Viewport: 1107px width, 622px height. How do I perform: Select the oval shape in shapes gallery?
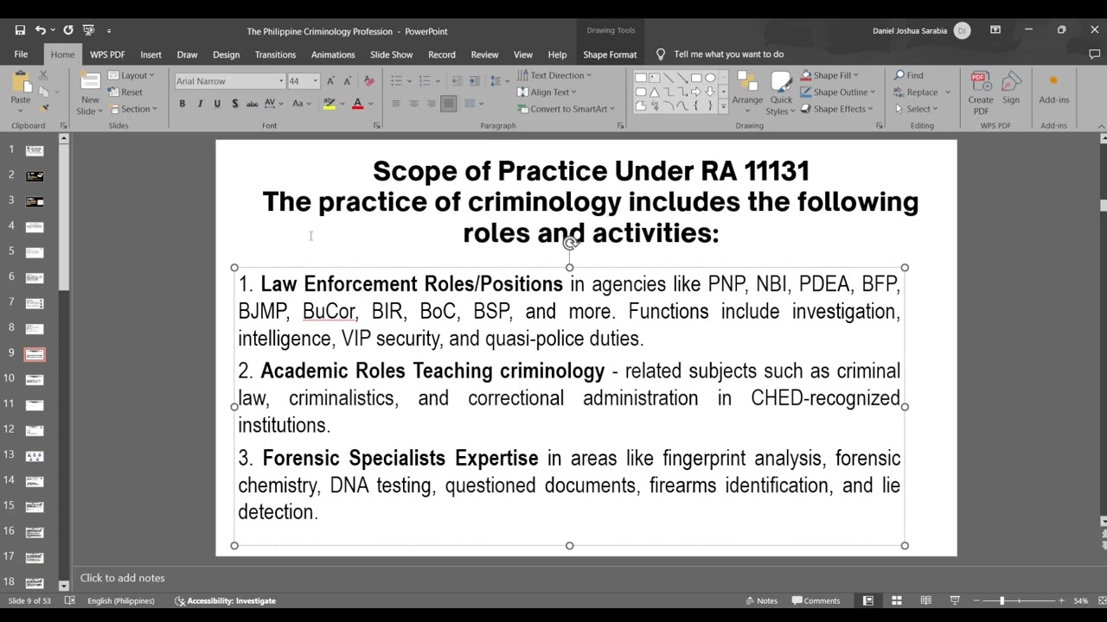[710, 78]
